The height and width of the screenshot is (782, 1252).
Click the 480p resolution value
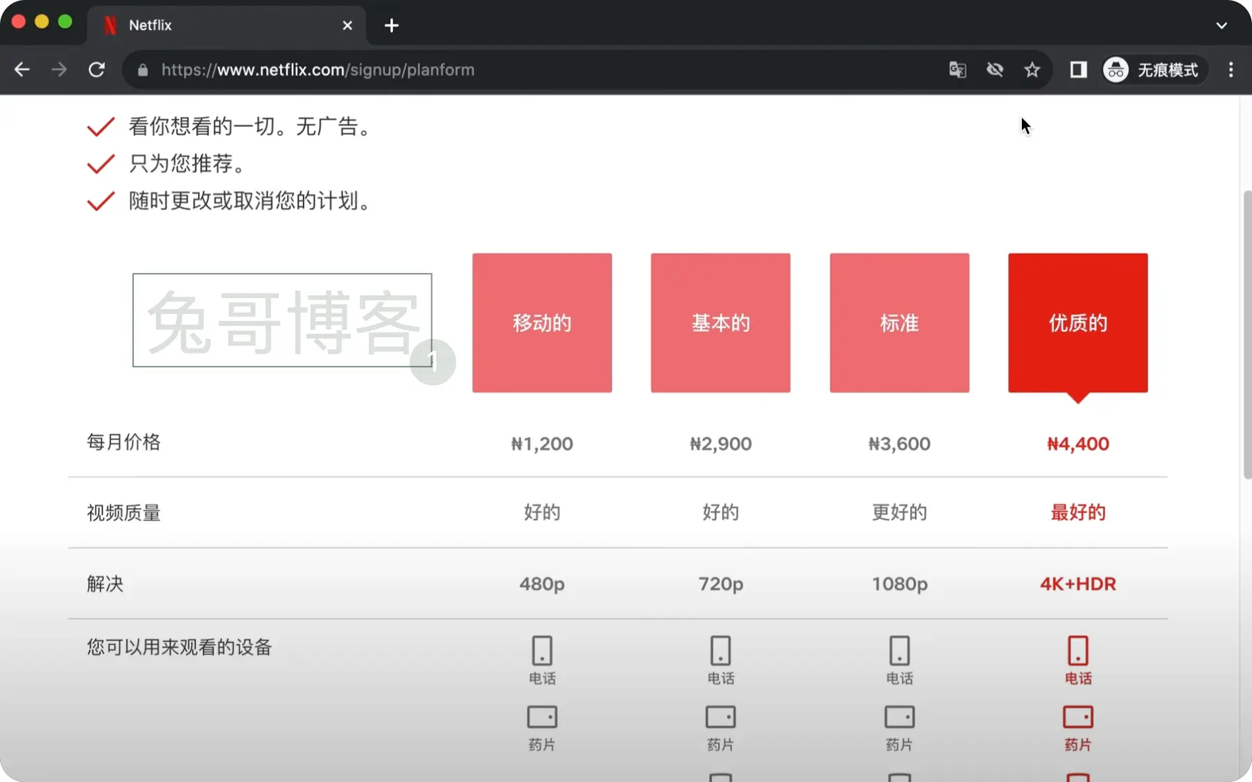tap(542, 584)
